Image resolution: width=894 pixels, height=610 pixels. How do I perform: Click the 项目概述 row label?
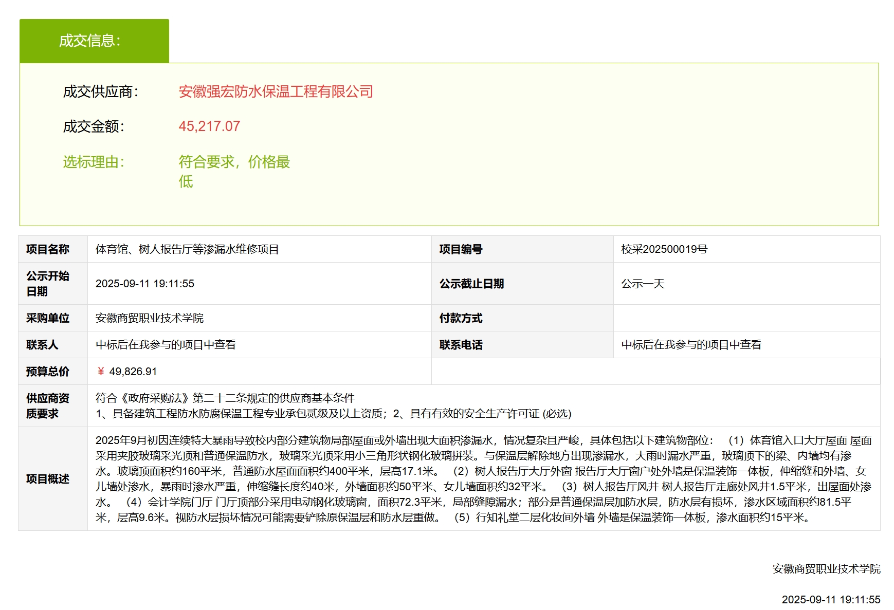(x=48, y=479)
